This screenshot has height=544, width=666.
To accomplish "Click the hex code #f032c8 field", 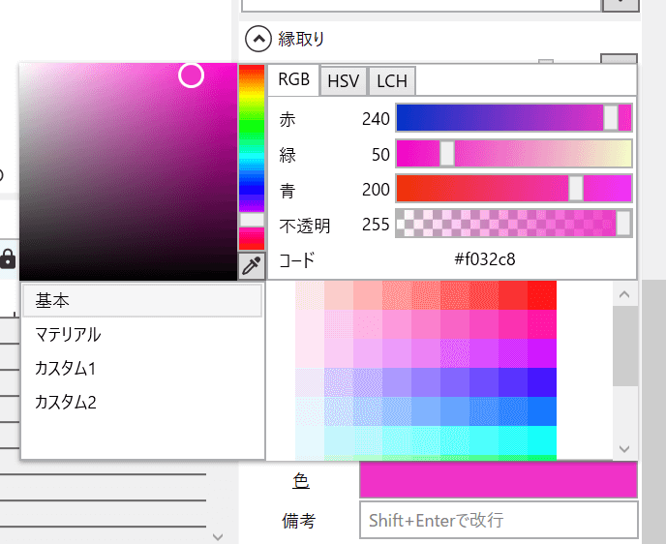I will point(485,260).
